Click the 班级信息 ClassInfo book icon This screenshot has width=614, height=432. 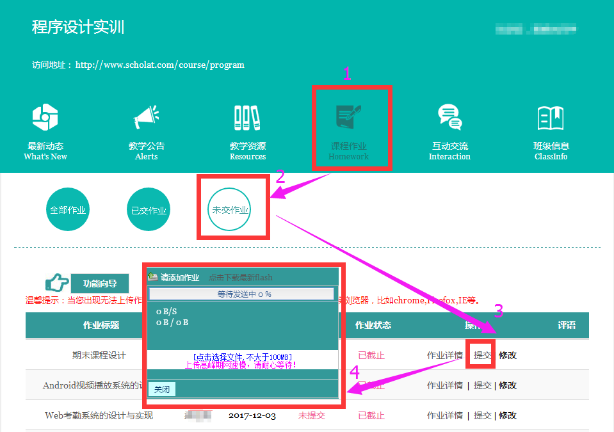pos(551,117)
